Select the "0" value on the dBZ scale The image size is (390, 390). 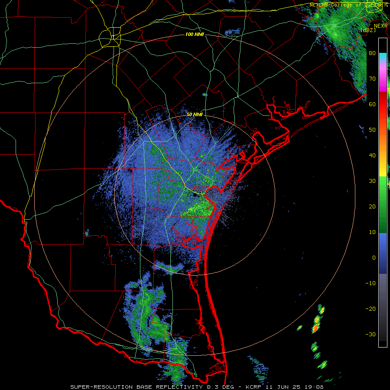click(374, 258)
